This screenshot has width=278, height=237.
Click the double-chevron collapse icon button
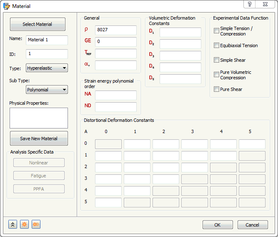point(13,224)
